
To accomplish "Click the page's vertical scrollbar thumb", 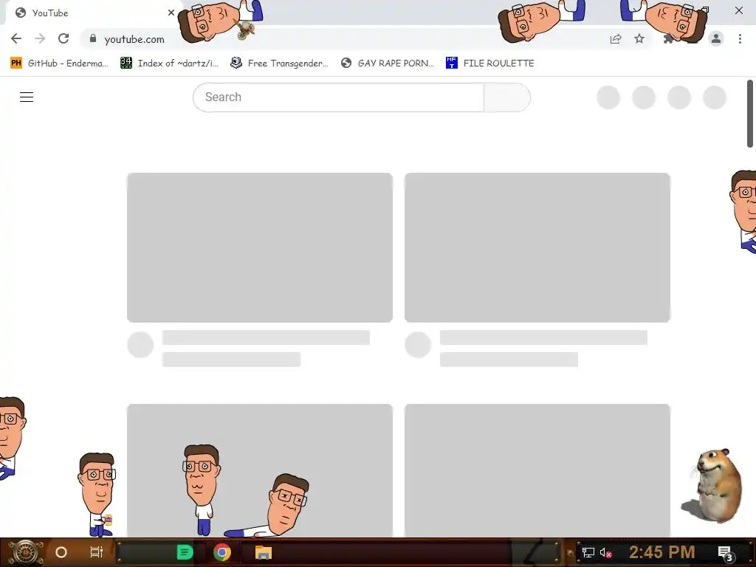I will pos(750,114).
